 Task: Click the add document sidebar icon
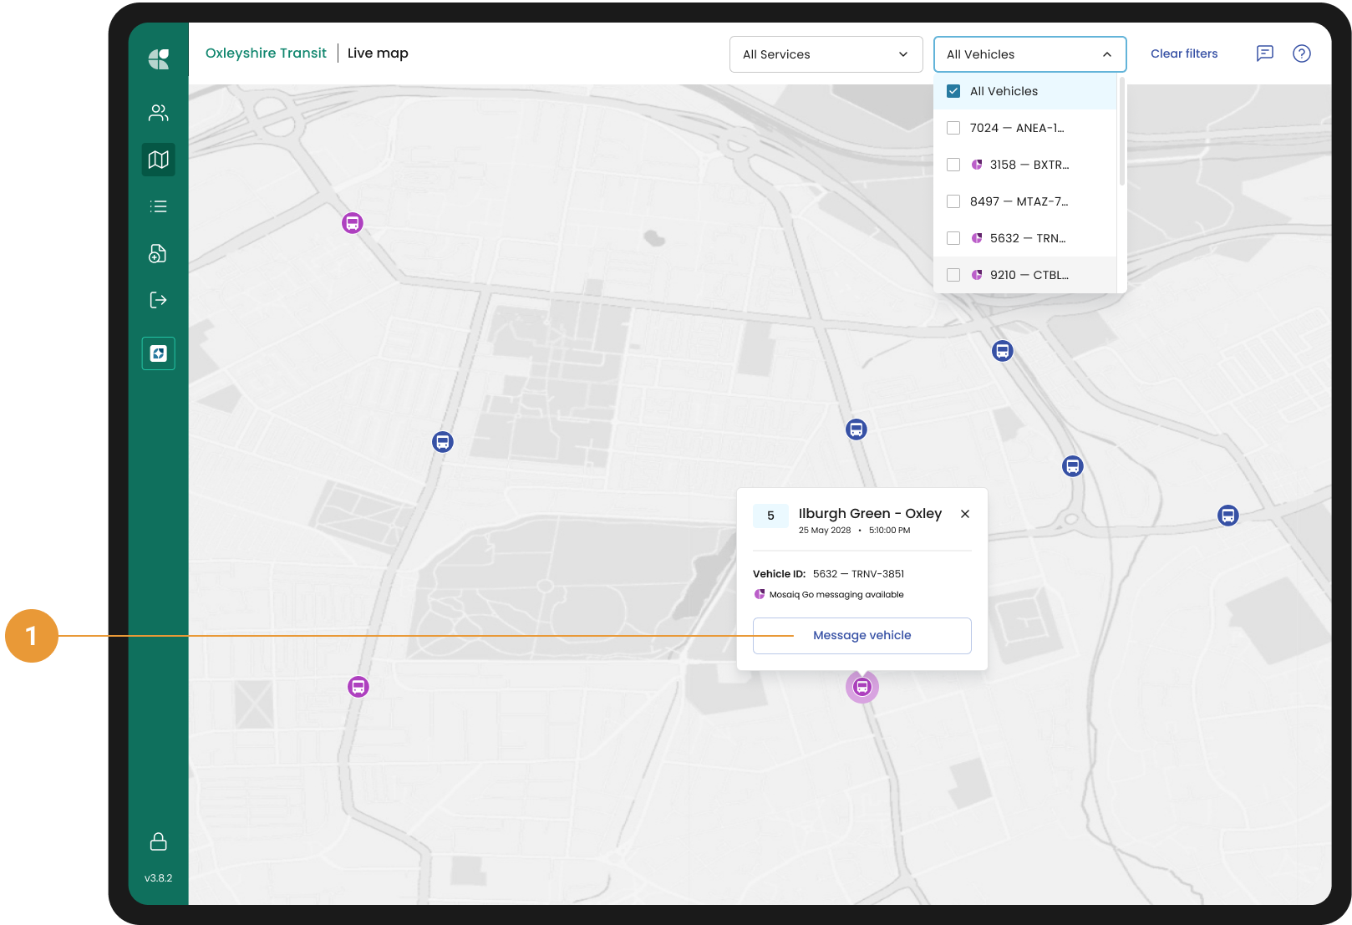click(x=158, y=253)
